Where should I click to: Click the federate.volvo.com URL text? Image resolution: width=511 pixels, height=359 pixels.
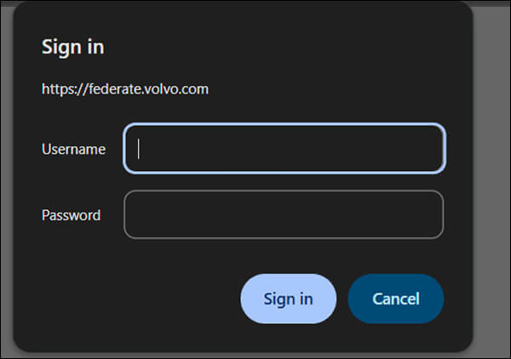125,88
